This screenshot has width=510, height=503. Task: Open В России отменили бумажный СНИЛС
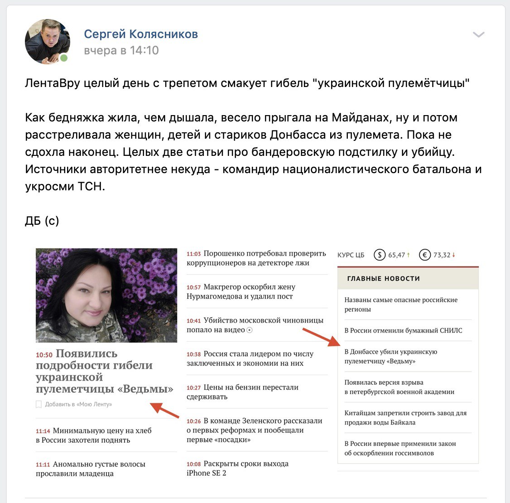[x=403, y=330]
